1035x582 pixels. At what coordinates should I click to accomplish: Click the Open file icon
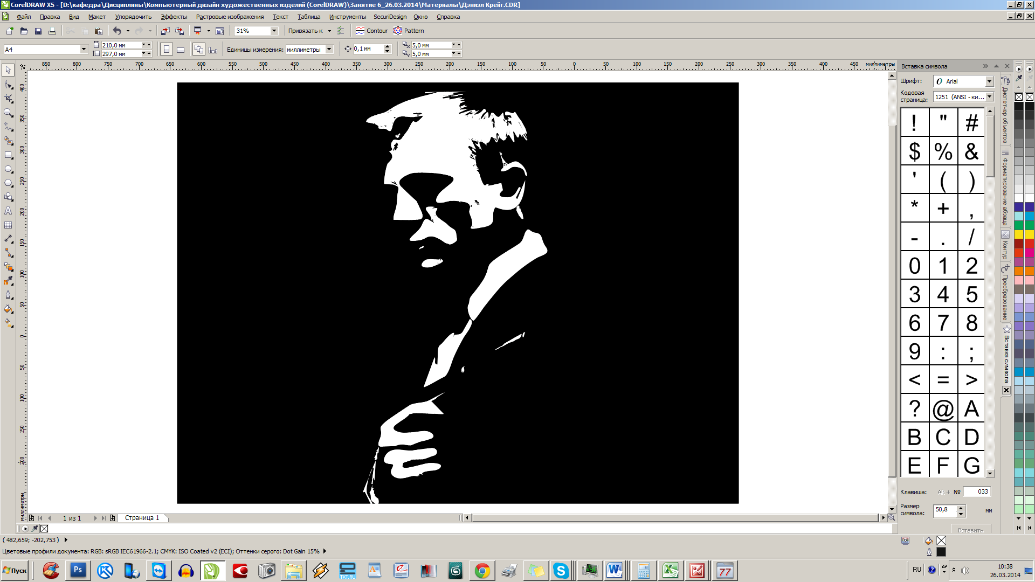(24, 31)
